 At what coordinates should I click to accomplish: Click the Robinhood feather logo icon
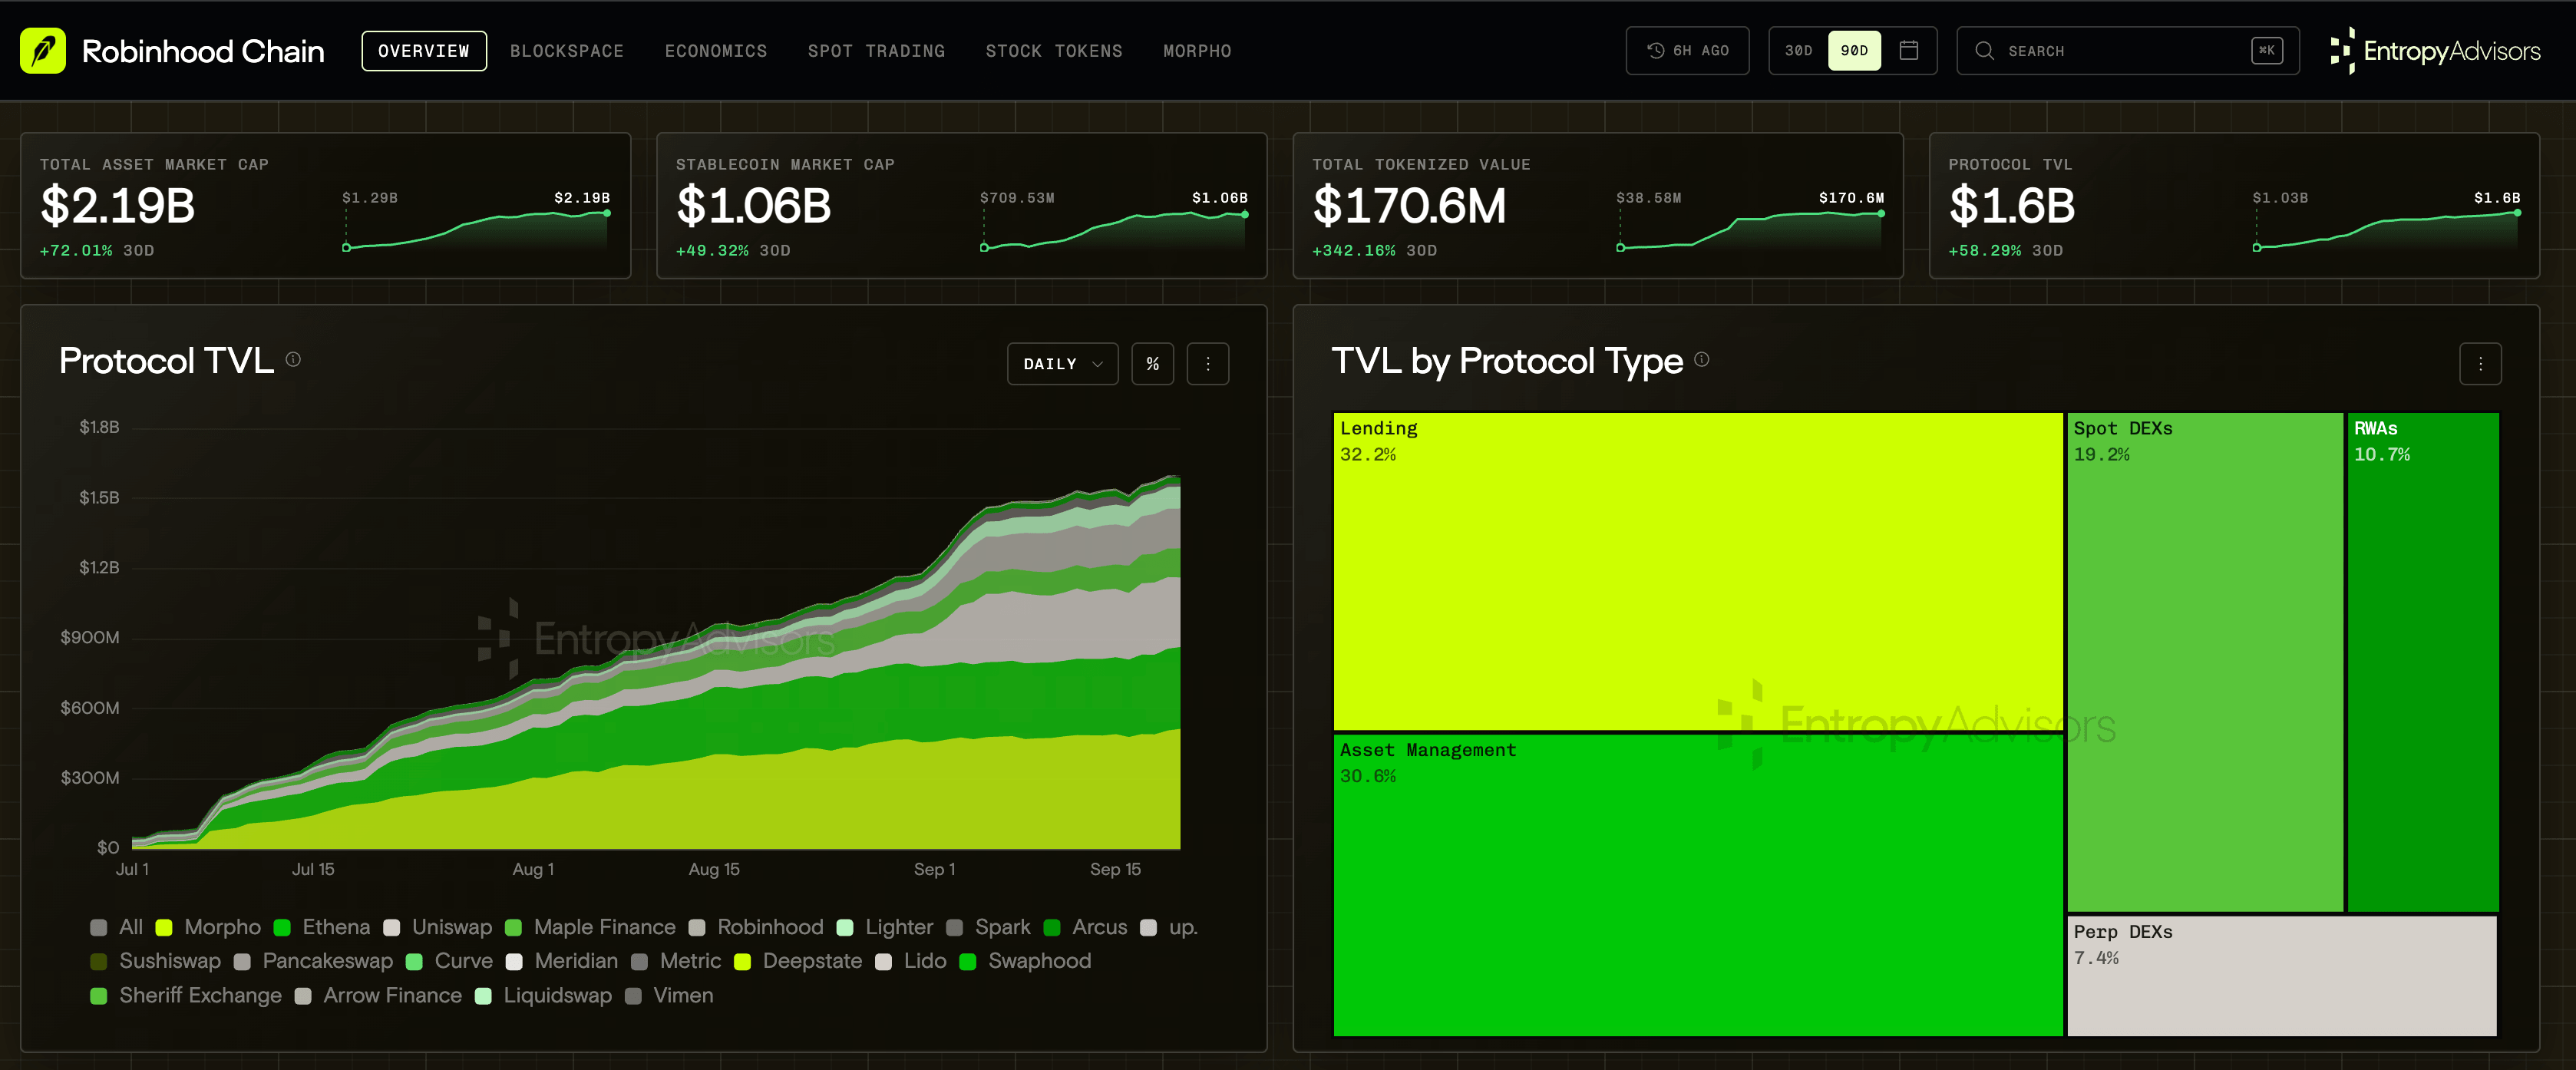coord(43,51)
